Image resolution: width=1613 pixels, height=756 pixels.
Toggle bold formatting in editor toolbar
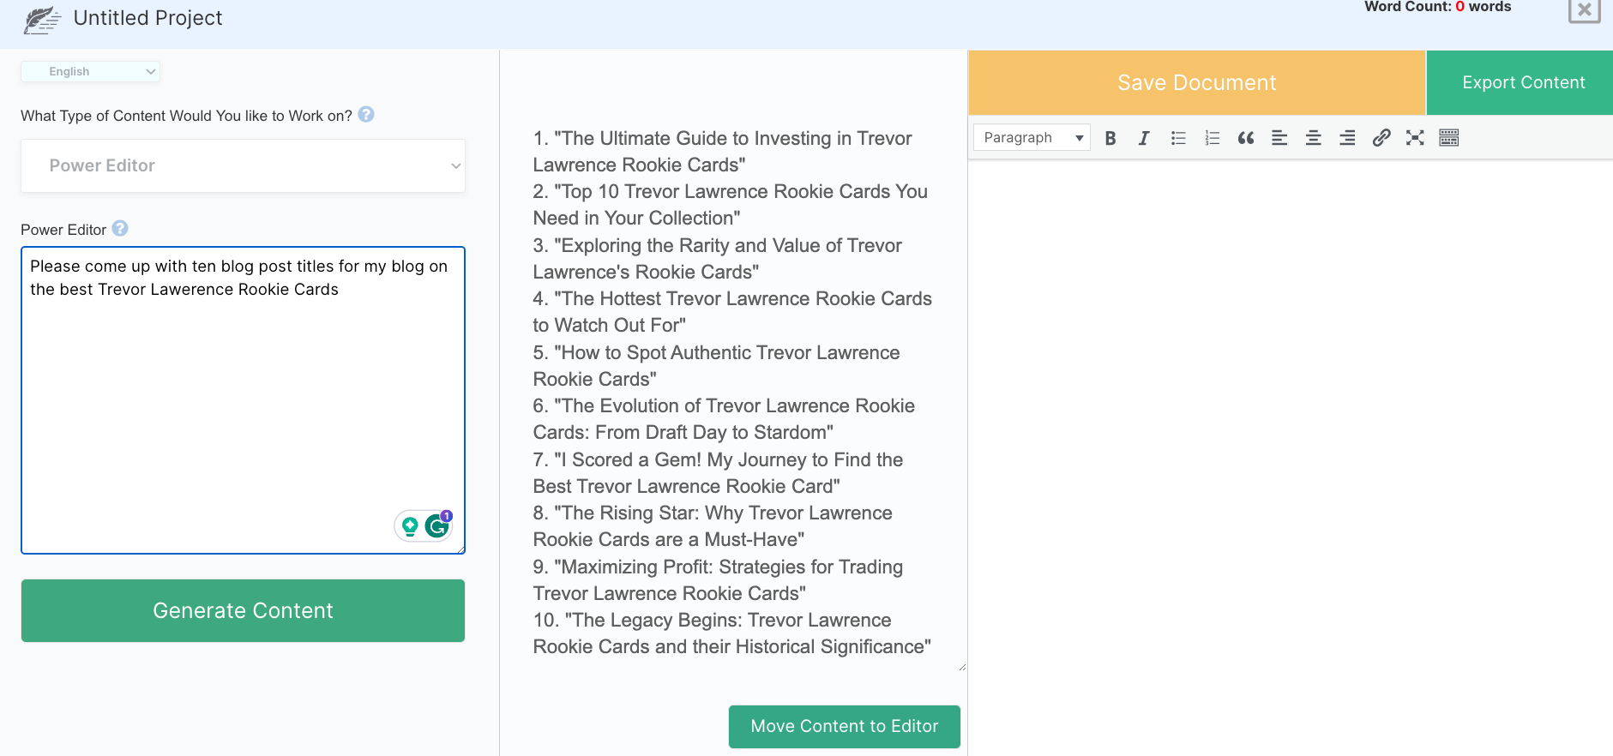tap(1110, 138)
